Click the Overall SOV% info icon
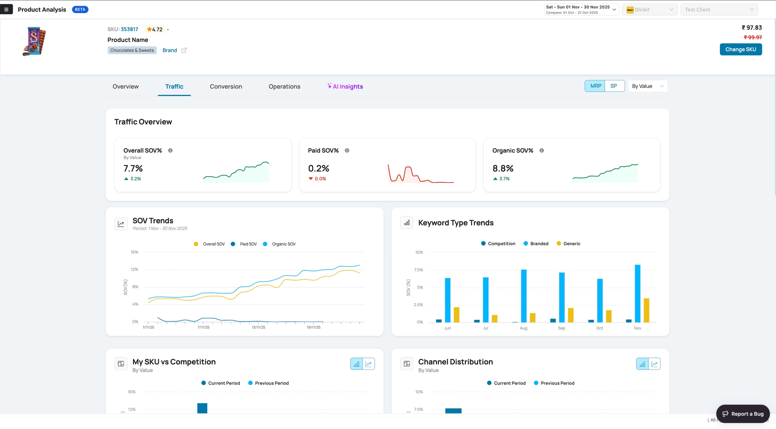Viewport: 776px width, 429px height. (x=171, y=150)
